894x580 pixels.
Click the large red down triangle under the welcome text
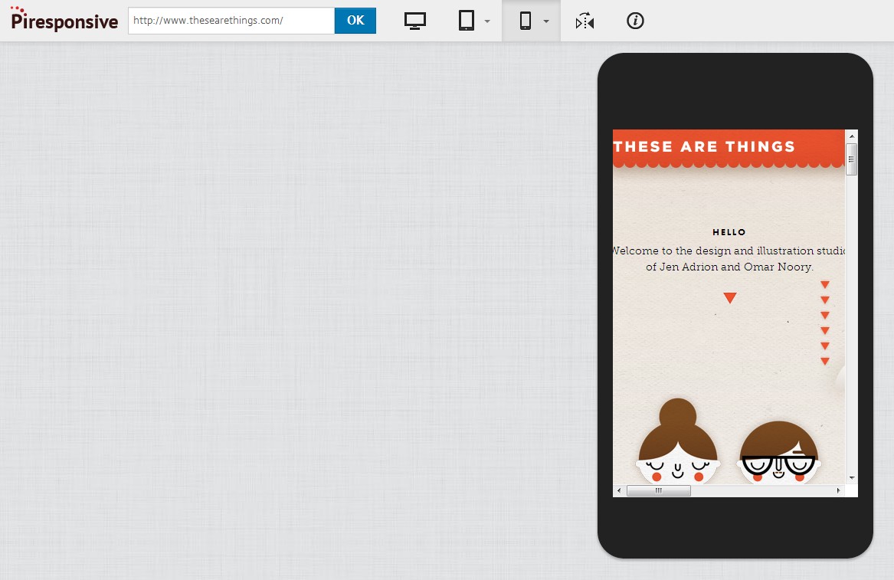pos(729,298)
